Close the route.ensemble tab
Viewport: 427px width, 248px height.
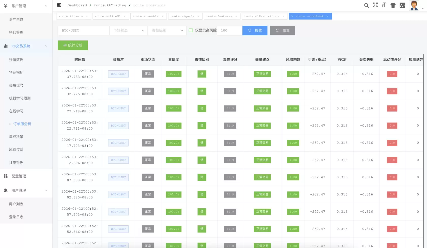162,16
